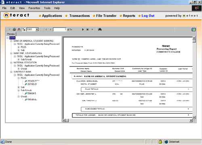The image size is (202, 145).
Task: Select the BANK OF AMERICA, STUDENT BANKING tree label
Action: pos(34,41)
